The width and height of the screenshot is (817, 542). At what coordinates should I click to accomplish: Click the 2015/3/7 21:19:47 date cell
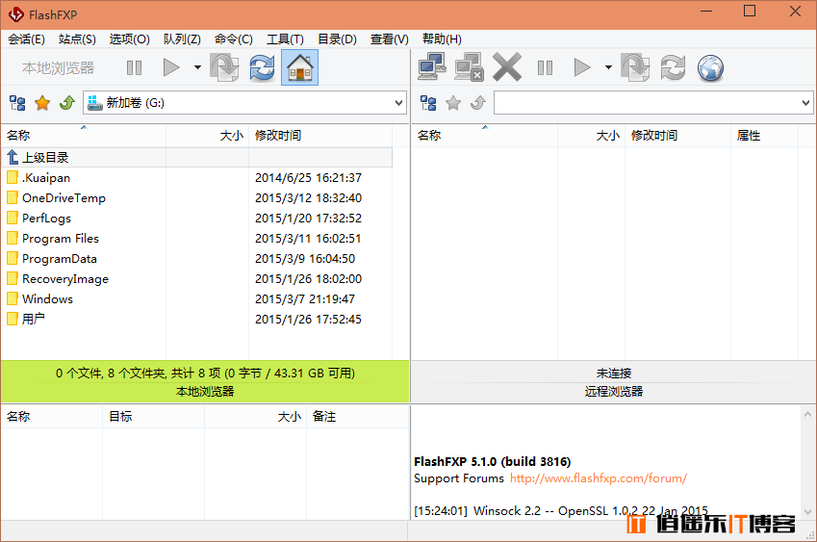(305, 299)
